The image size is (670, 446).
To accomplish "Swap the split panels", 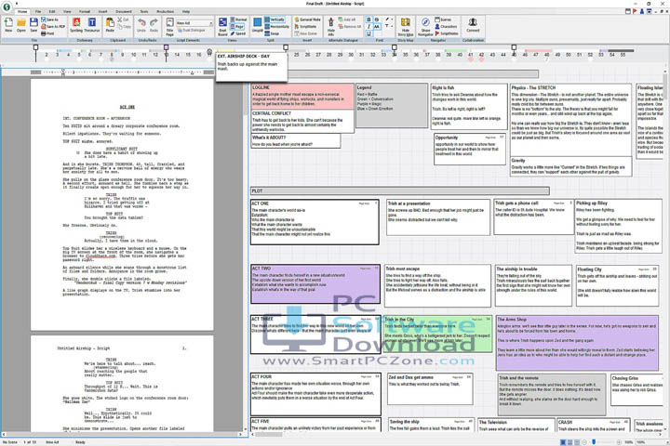I will pyautogui.click(x=272, y=33).
